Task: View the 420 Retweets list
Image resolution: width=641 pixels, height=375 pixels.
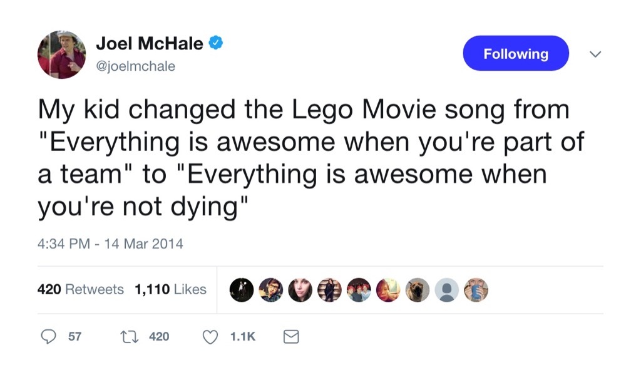Action: (81, 289)
